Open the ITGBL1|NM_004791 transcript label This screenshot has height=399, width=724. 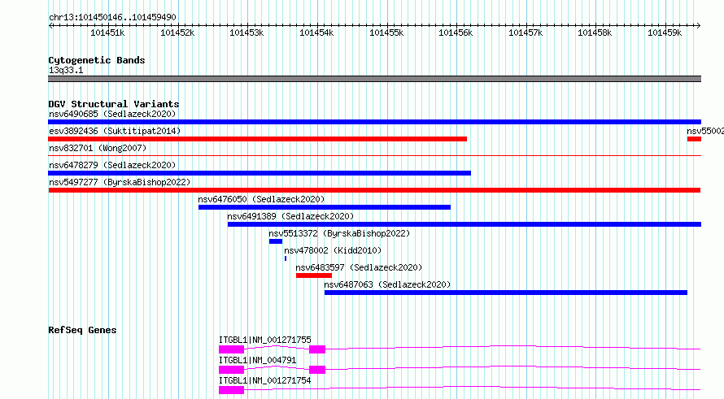point(258,360)
